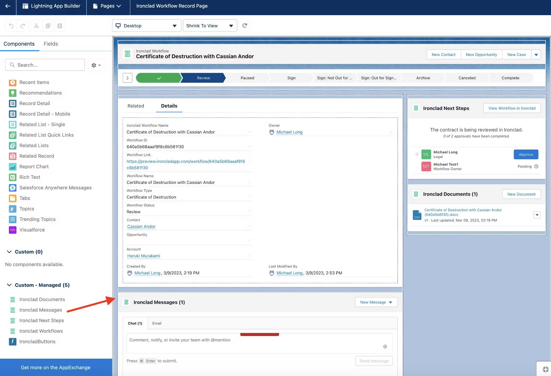
Task: Click the help icon at bottom right
Action: tap(546, 369)
